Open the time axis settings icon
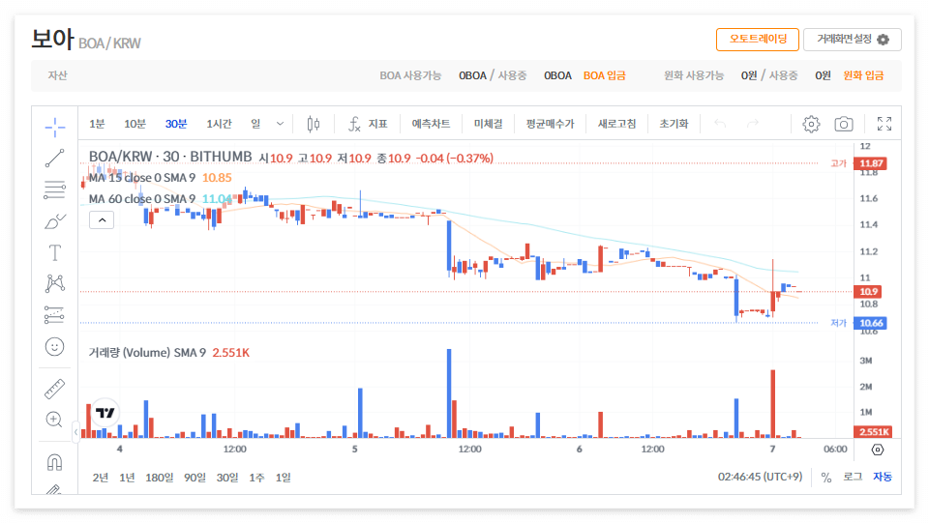The height and width of the screenshot is (523, 929). 878,450
